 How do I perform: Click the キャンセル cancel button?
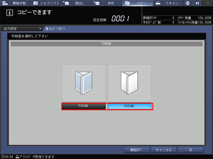coord(164,150)
